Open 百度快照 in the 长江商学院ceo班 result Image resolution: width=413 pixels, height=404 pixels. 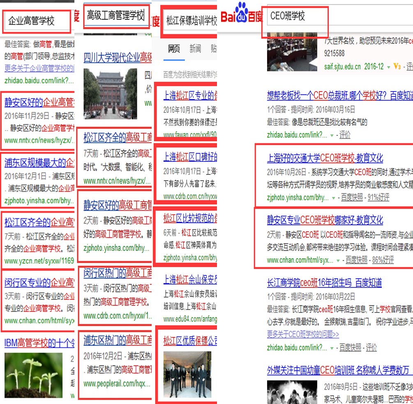point(350,348)
